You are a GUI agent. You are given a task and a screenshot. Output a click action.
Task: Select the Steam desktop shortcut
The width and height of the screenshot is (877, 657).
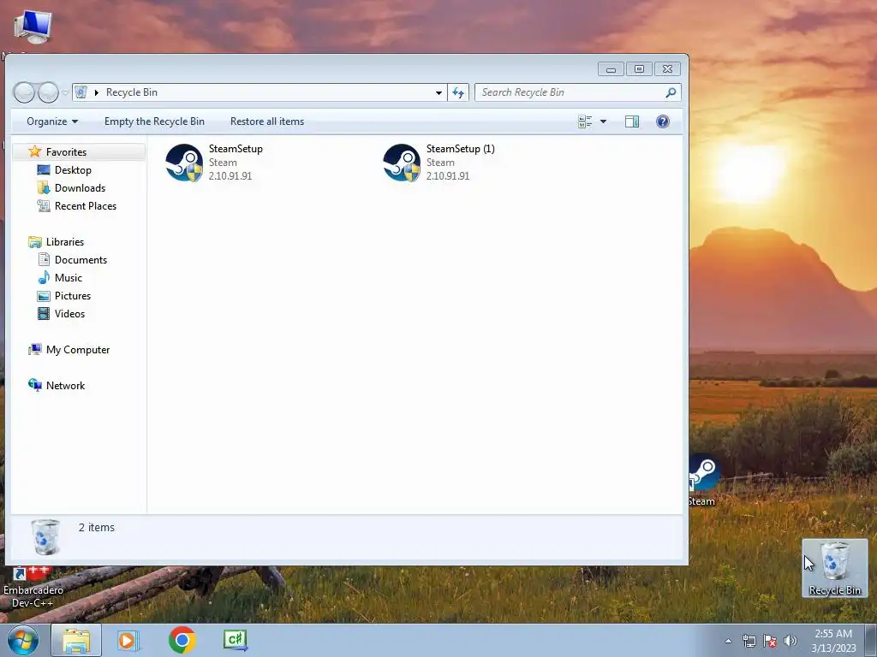point(704,481)
